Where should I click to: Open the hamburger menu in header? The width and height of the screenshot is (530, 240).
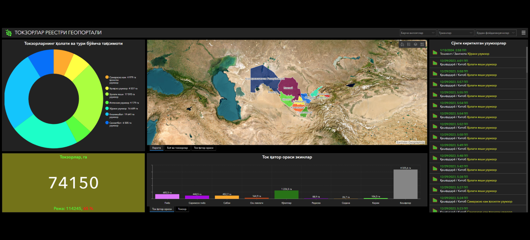(523, 33)
